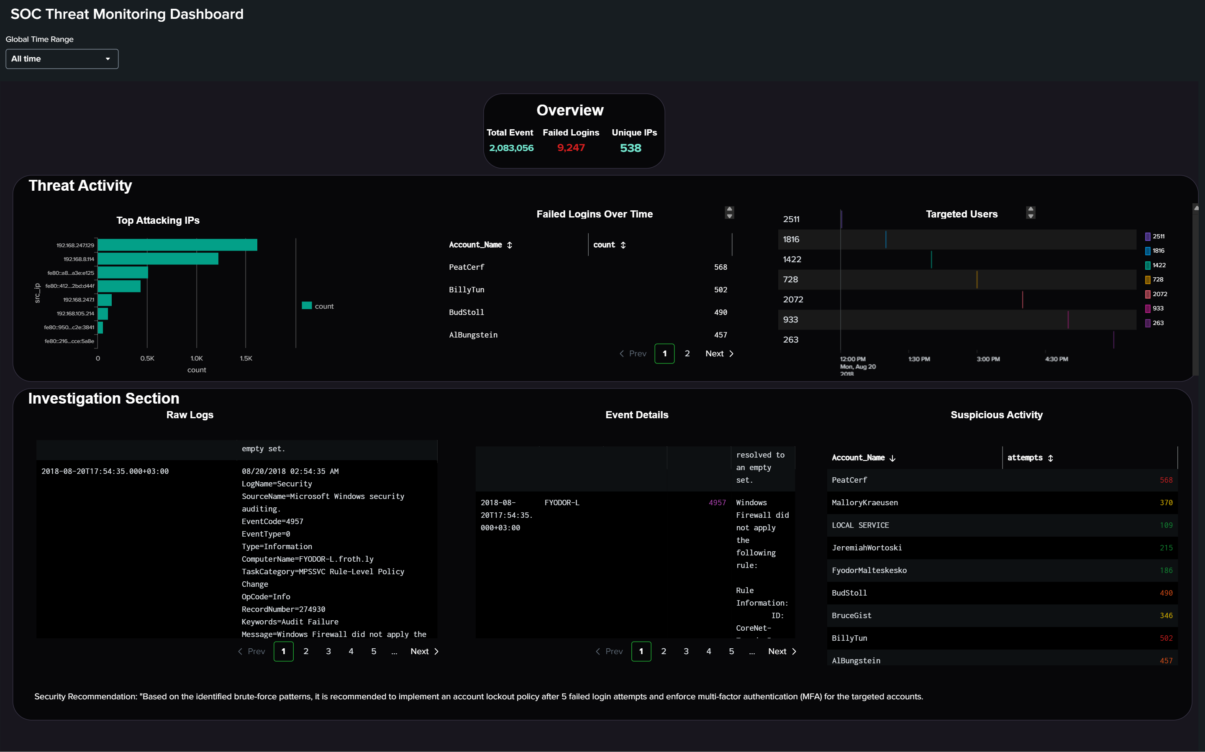Open page 4 of Raw Logs
This screenshot has height=752, width=1205.
click(x=351, y=652)
